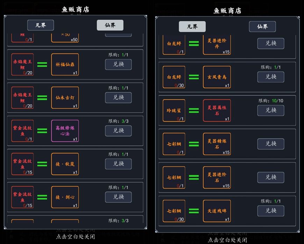Select 凡界 tab in right shop panel
This screenshot has width=304, height=244.
[x=192, y=26]
